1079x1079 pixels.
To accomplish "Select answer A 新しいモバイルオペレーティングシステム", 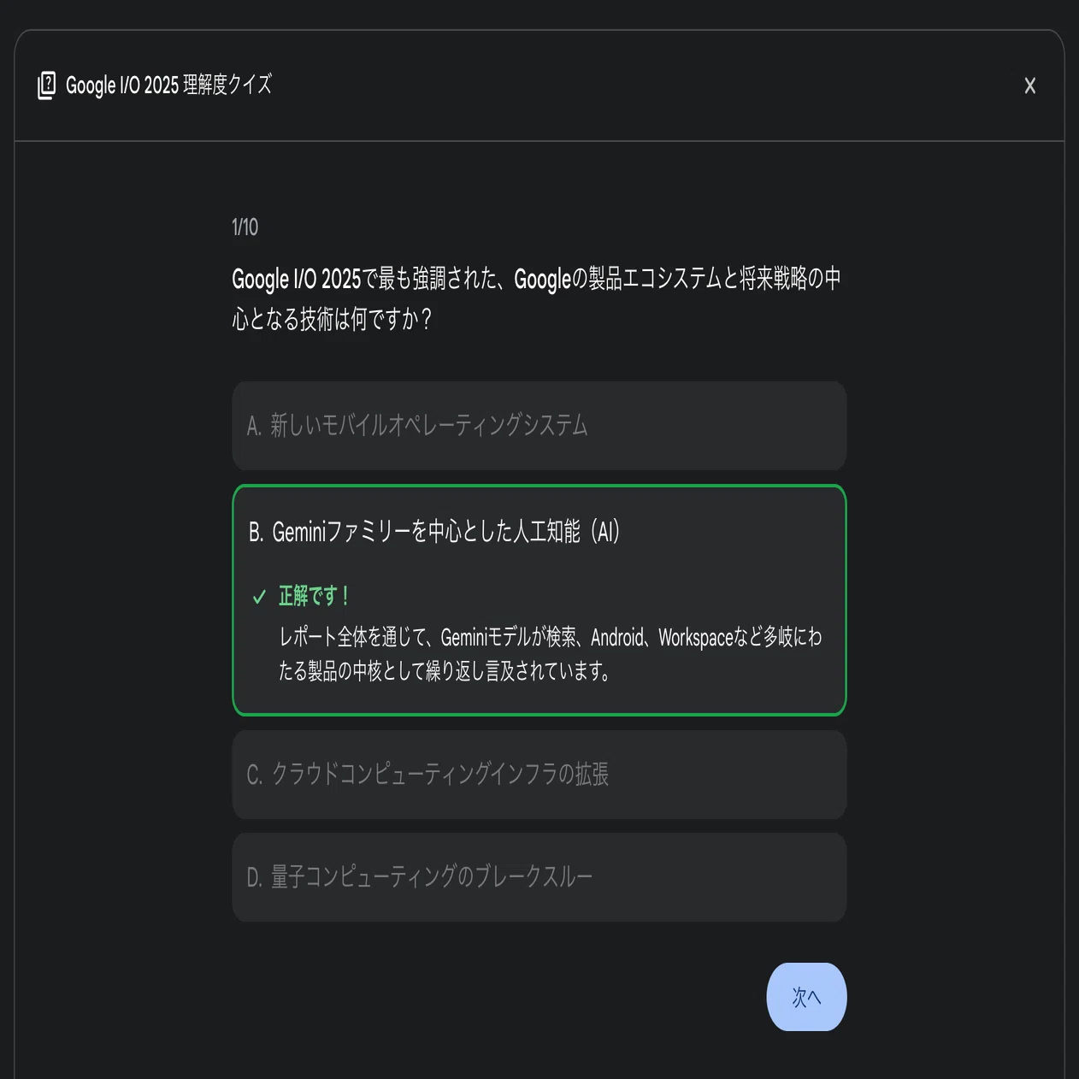I will coord(539,426).
